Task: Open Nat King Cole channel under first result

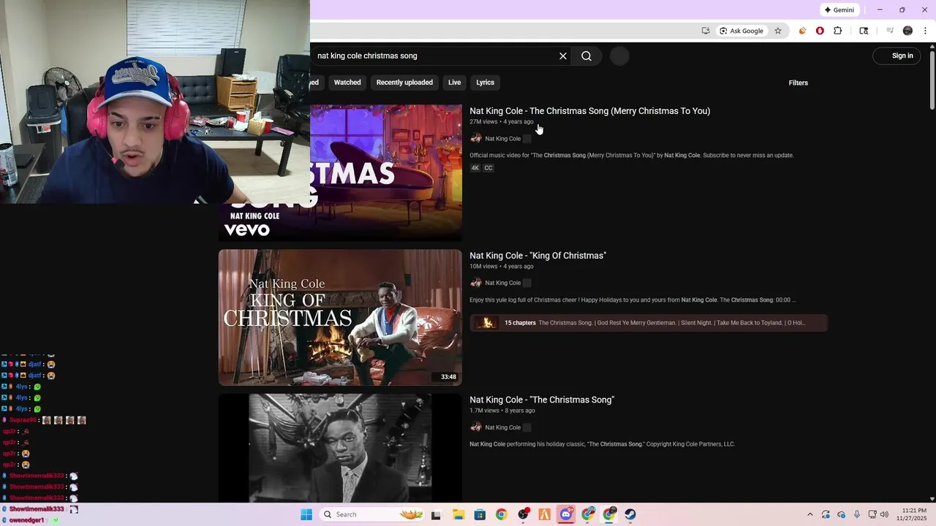Action: 503,139
